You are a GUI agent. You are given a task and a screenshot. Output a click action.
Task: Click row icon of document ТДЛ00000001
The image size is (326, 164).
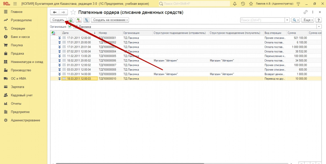[x=64, y=38]
